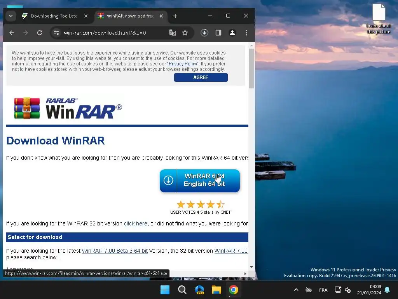
Task: View site information icon in address bar
Action: [56, 33]
